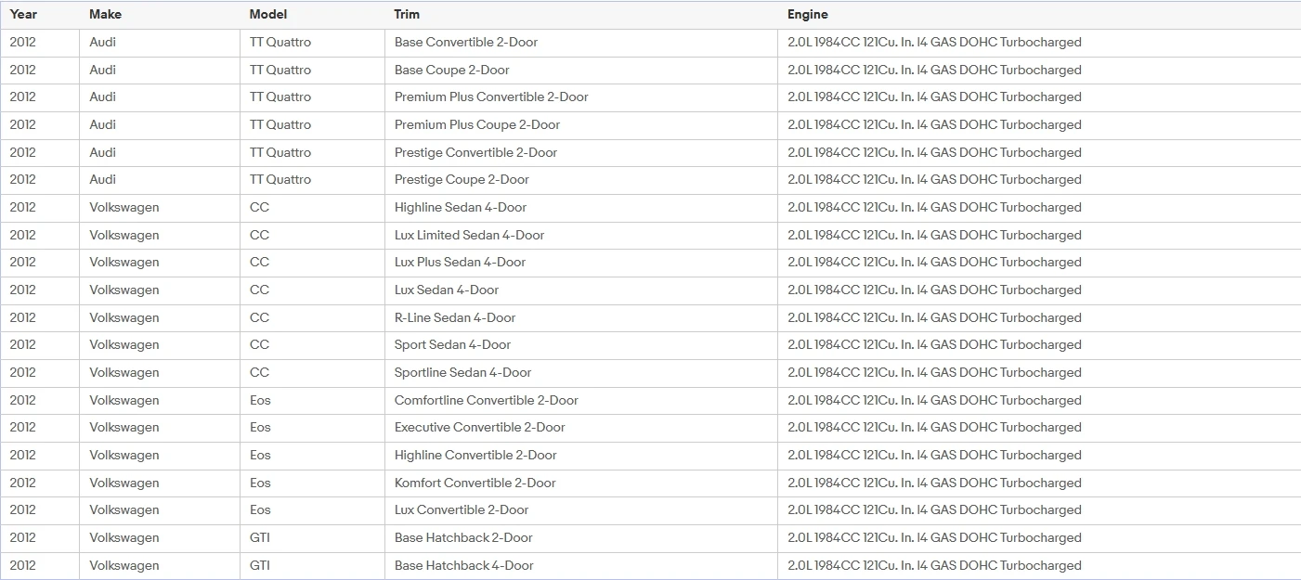Select Lux Convertible 2-Door cell
The height and width of the screenshot is (580, 1301).
pos(581,510)
